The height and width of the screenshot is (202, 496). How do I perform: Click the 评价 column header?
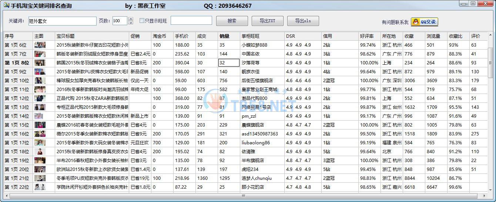coord(479,36)
